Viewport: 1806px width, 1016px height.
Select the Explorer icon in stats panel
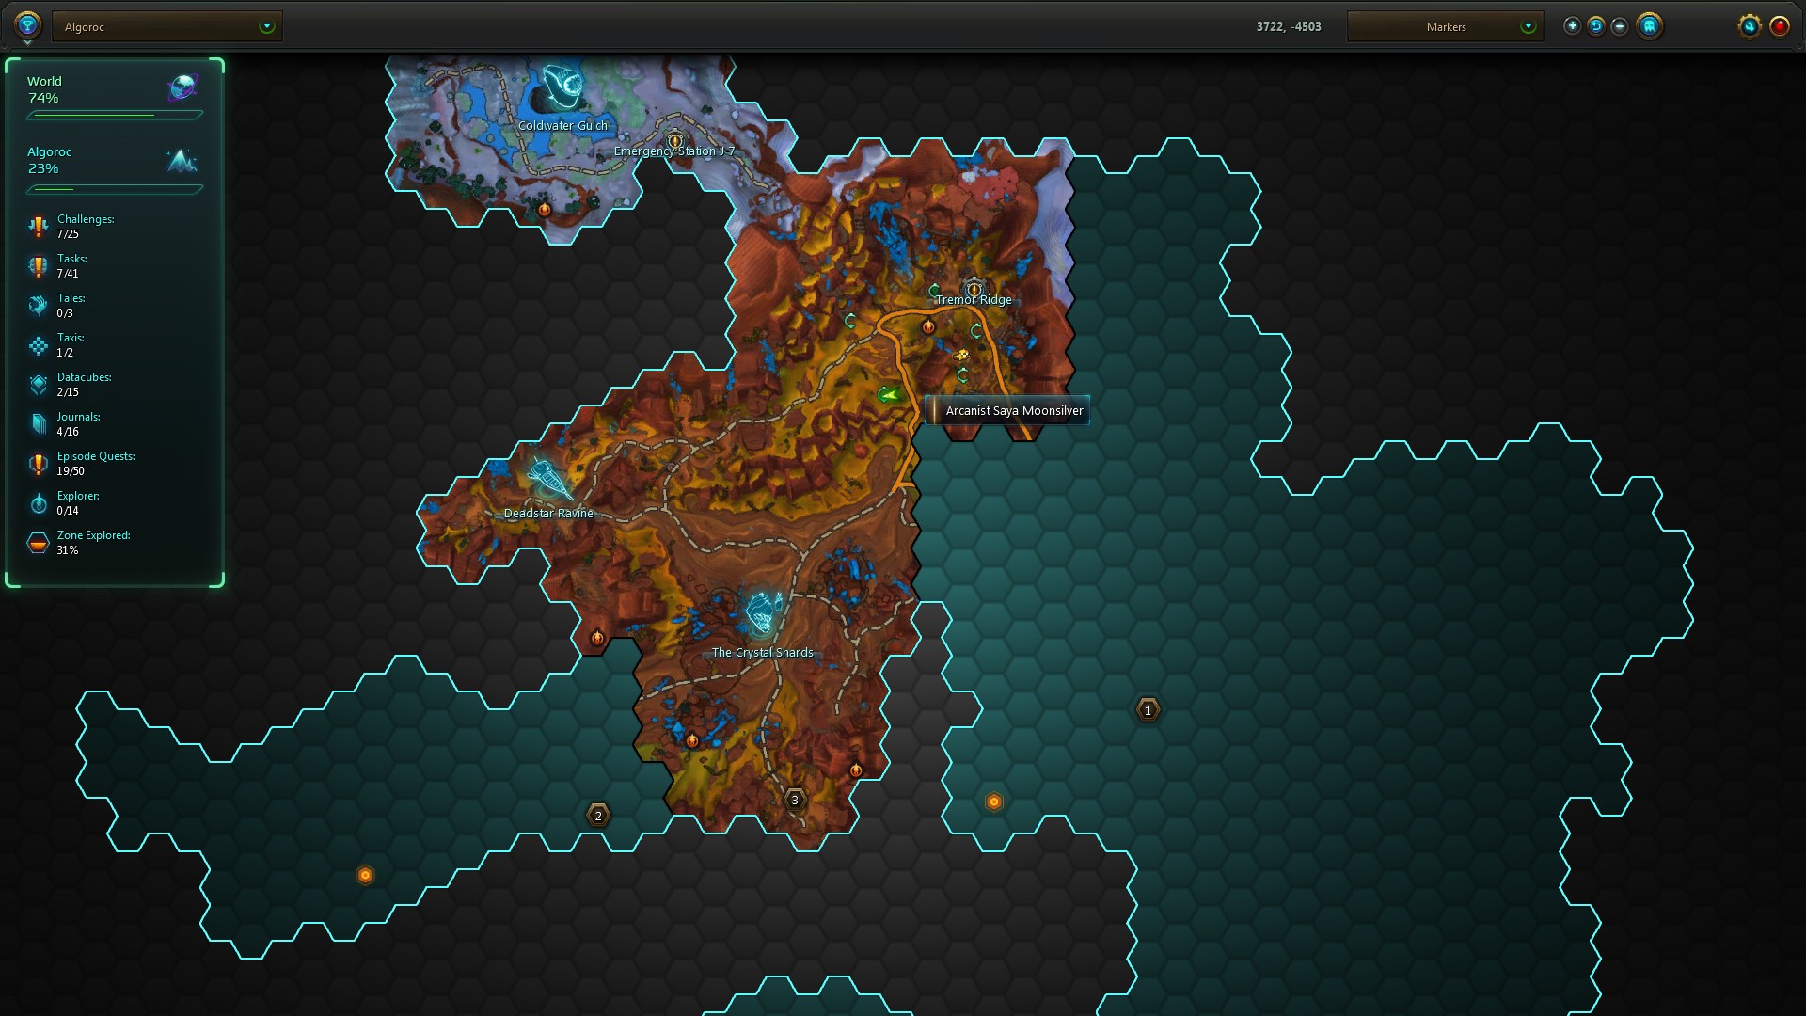38,503
